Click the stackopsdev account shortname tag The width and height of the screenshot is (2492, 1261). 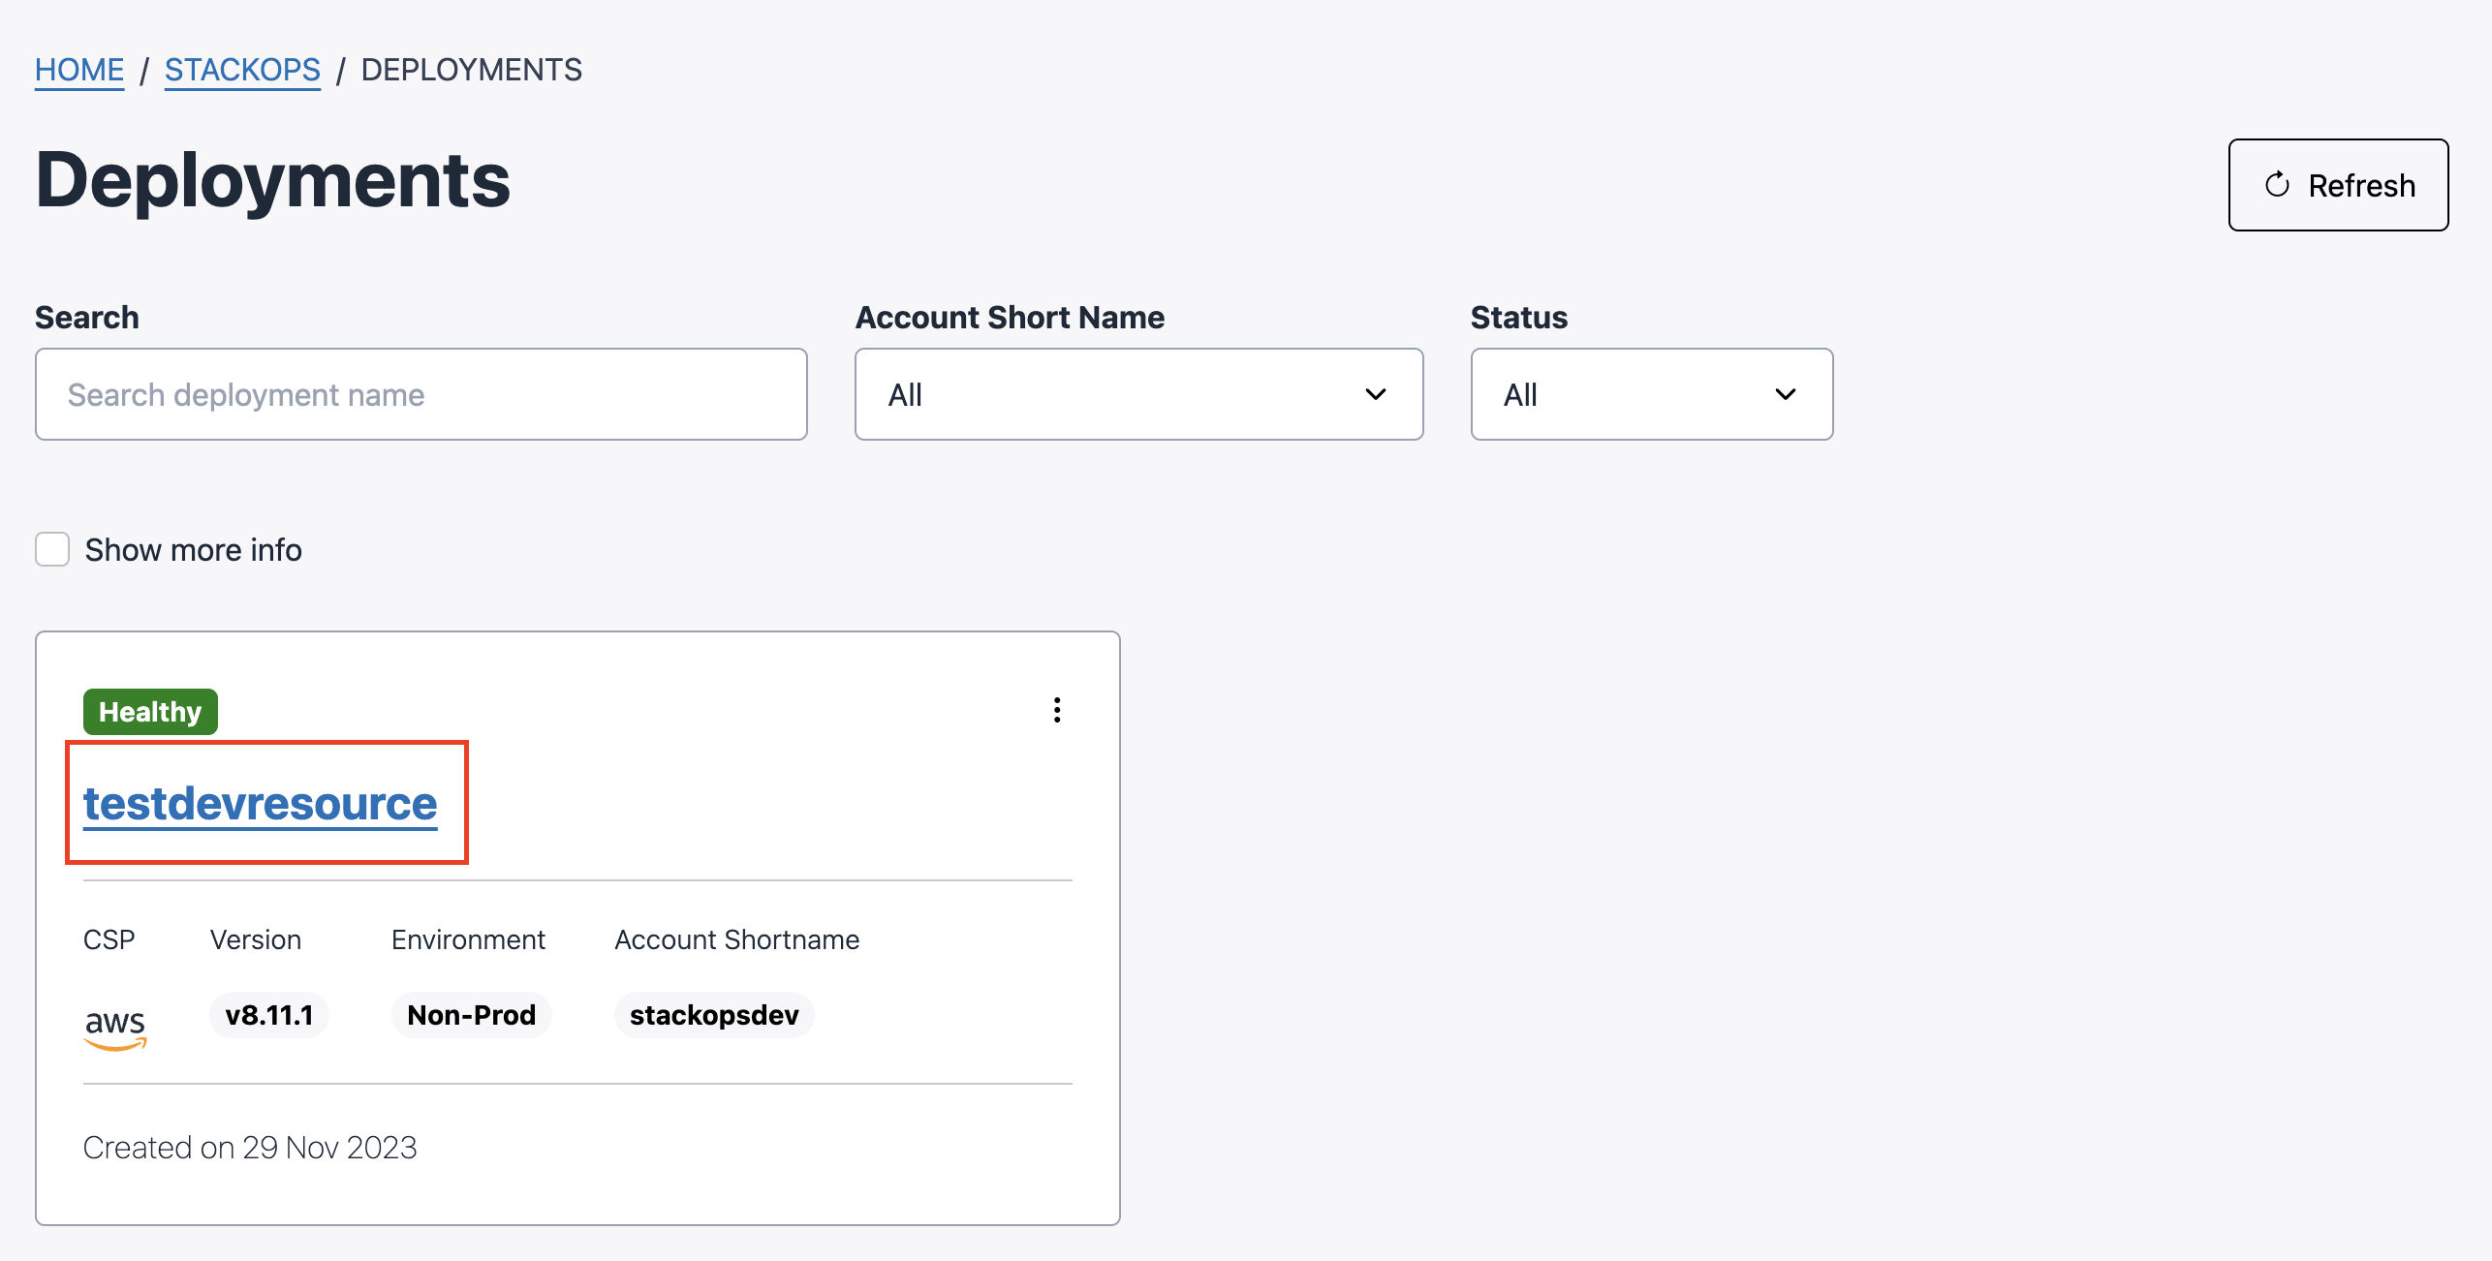(714, 1015)
